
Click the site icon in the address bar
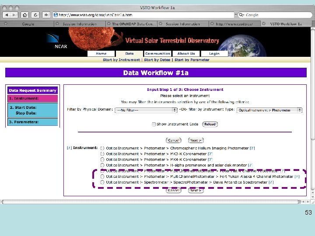pos(56,15)
